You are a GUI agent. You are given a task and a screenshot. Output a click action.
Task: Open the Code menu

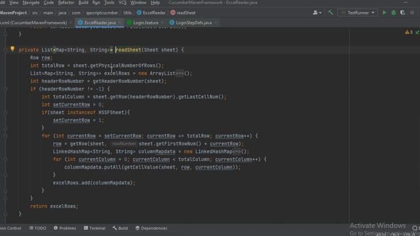pos(49,3)
